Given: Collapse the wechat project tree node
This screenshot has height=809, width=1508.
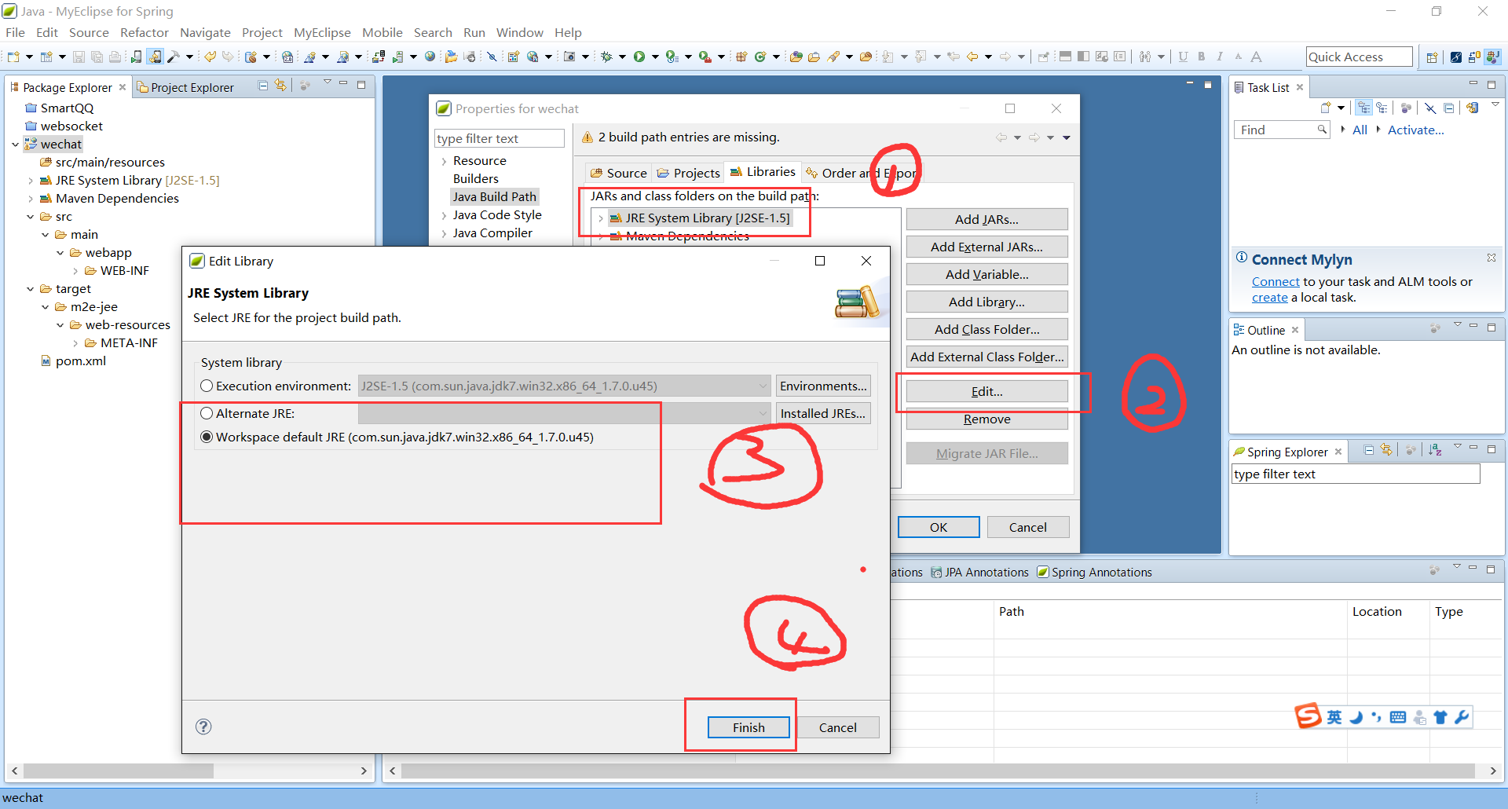Looking at the screenshot, I should pyautogui.click(x=15, y=145).
